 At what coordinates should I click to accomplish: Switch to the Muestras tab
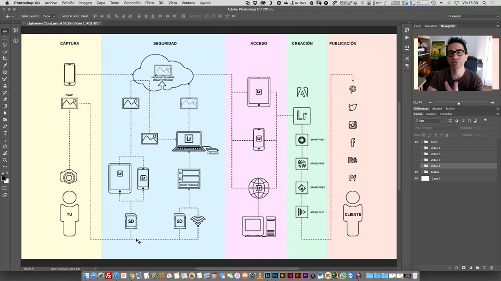click(431, 26)
